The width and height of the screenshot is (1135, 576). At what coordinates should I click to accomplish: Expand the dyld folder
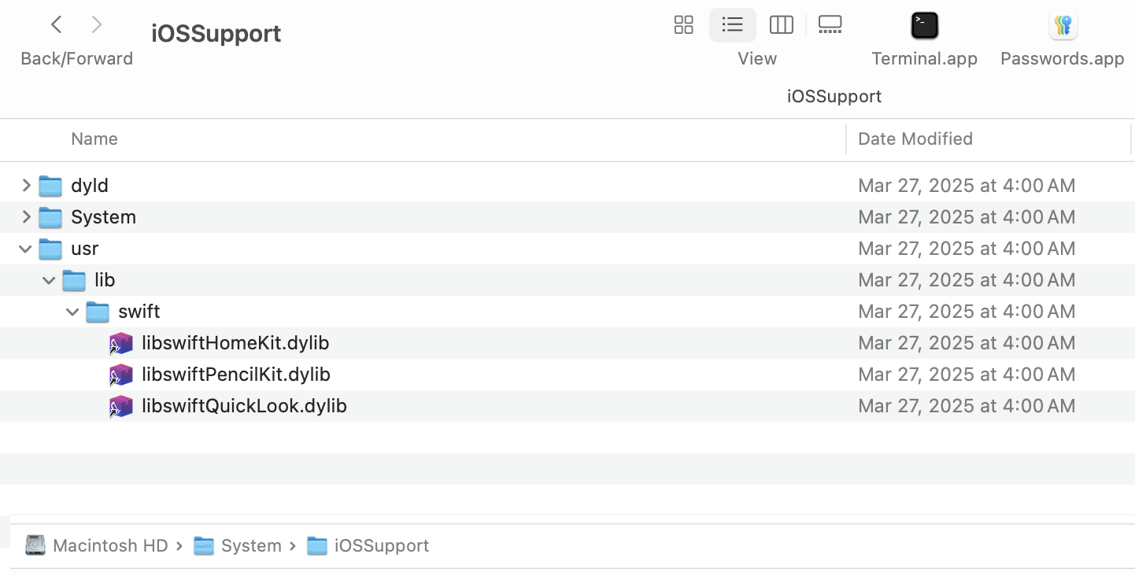[27, 186]
